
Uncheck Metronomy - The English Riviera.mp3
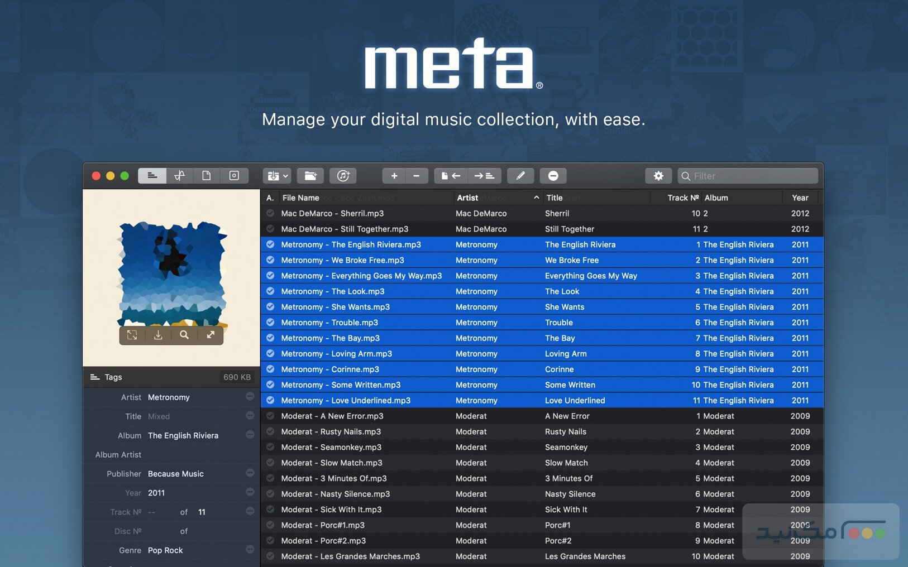tap(271, 244)
